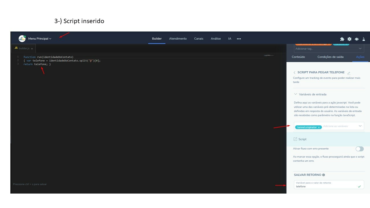Viewport: 370px width, 208px height.
Task: Collapse the Variáveis de entrada section
Action: [x=310, y=94]
